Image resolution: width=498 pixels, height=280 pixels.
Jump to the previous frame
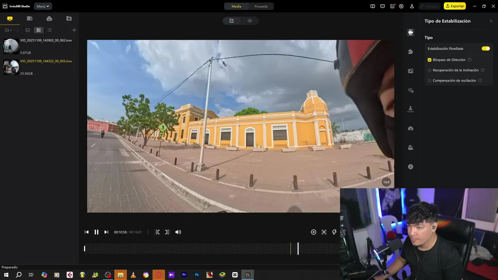[x=87, y=232]
